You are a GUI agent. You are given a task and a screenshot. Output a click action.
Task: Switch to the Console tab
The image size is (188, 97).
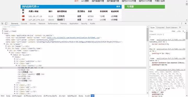(x=24, y=24)
